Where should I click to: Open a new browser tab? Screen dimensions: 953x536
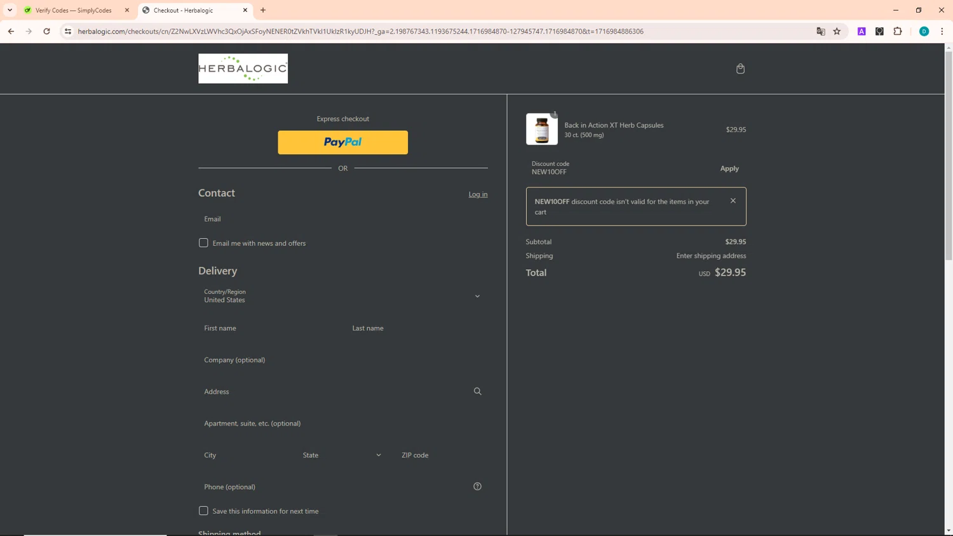[263, 10]
